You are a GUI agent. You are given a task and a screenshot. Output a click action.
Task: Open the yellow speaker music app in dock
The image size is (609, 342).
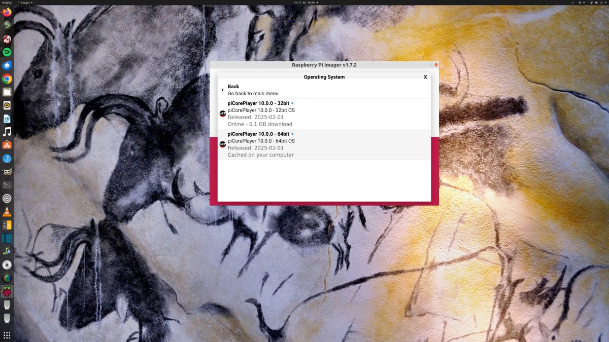7,105
